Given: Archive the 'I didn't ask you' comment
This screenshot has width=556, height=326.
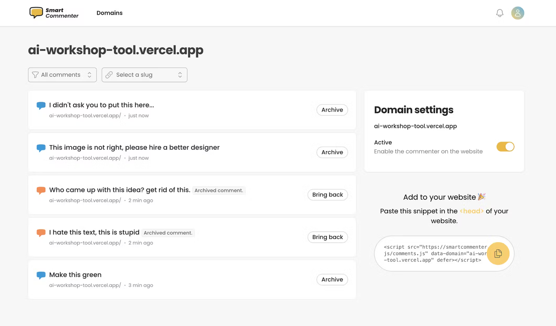Looking at the screenshot, I should click(332, 110).
